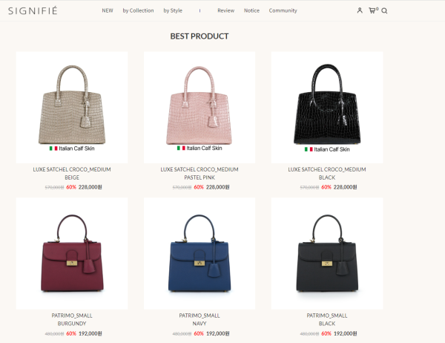Viewport: 445px width, 343px height.
Task: View the black Patrimo small bag image
Action: [x=327, y=253]
